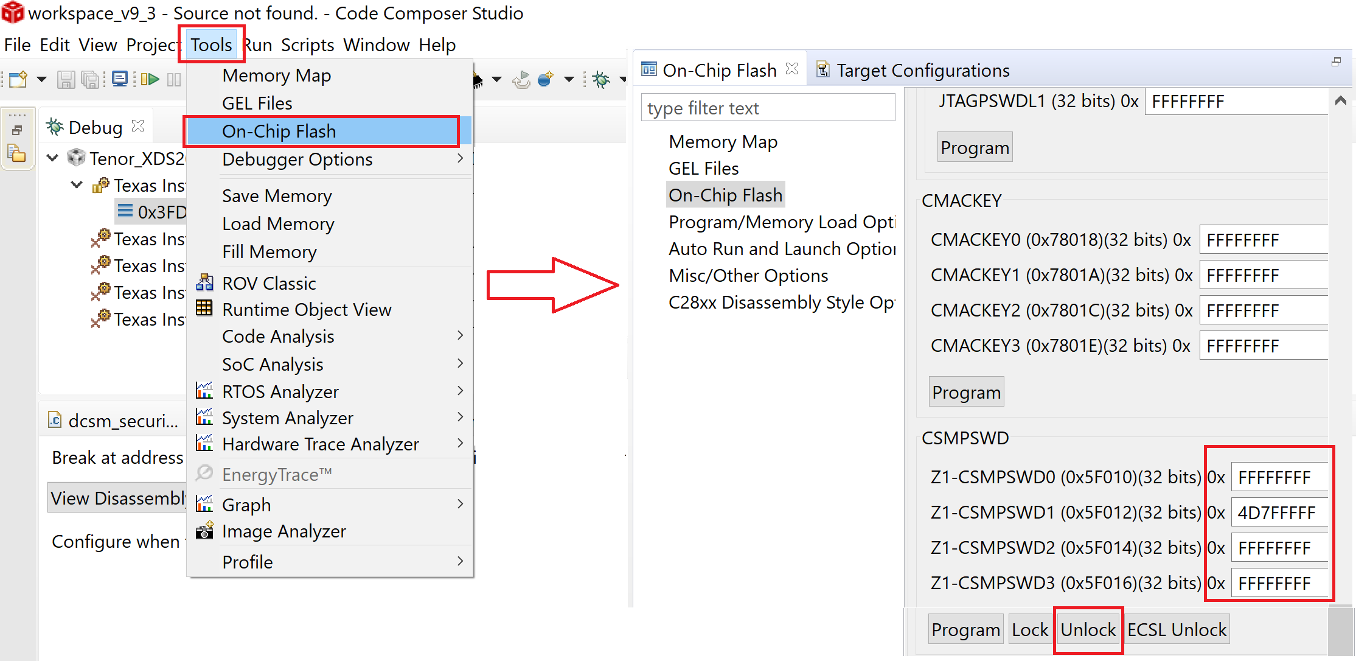Viewport: 1356px width, 661px height.
Task: Open the dropdown arrow beside the New icon
Action: [x=41, y=79]
